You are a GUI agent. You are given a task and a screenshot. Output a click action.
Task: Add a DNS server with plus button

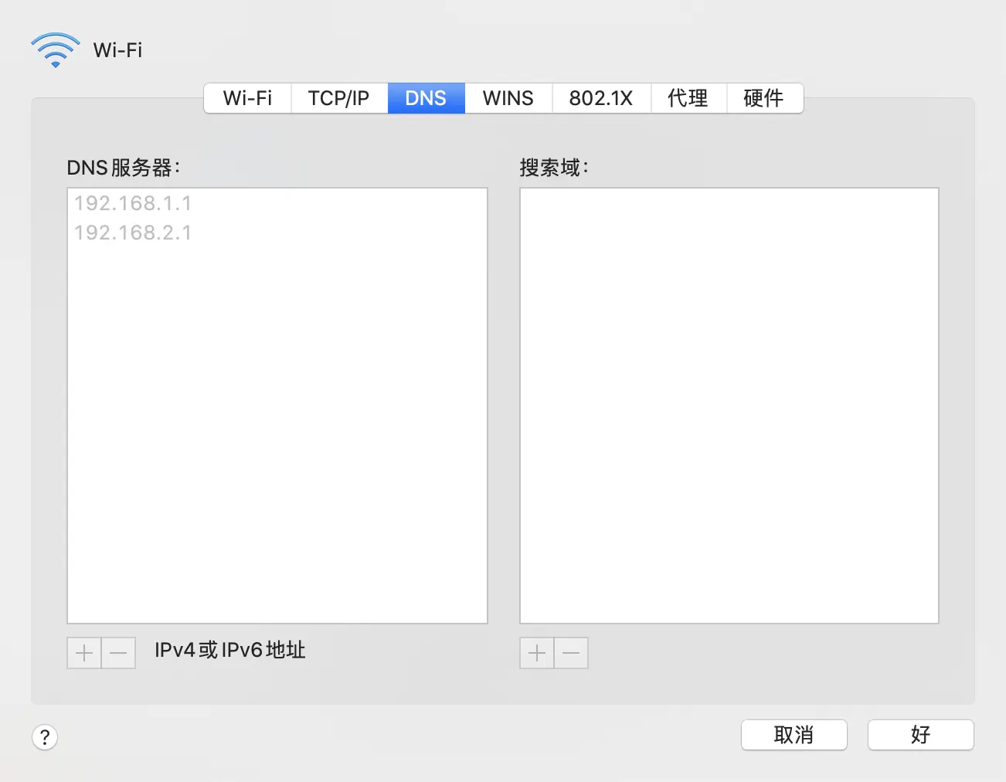pyautogui.click(x=84, y=653)
